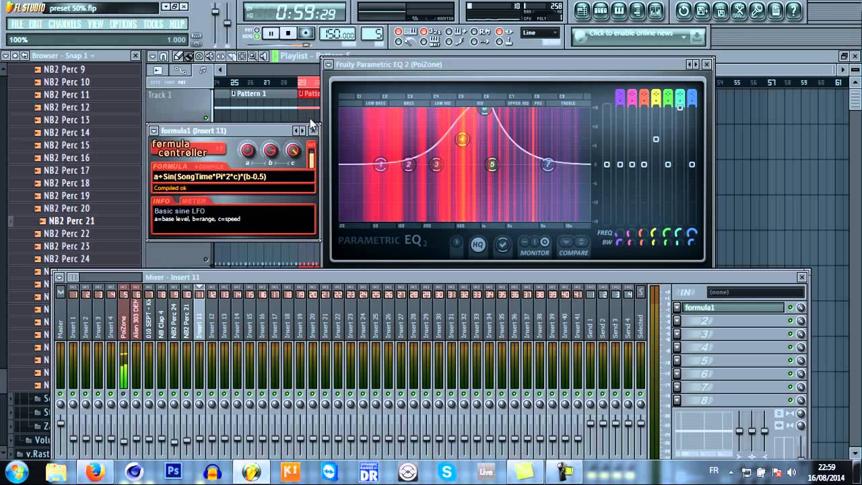Open the playlist options menu arrow
The width and height of the screenshot is (862, 485).
point(153,57)
